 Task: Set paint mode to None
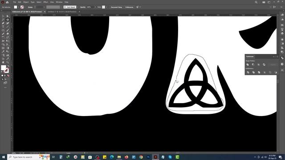(8, 76)
